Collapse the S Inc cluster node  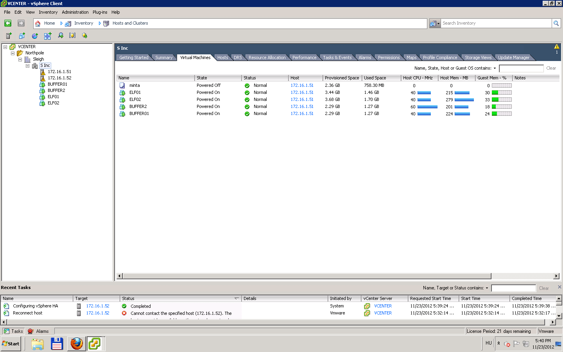coord(27,66)
